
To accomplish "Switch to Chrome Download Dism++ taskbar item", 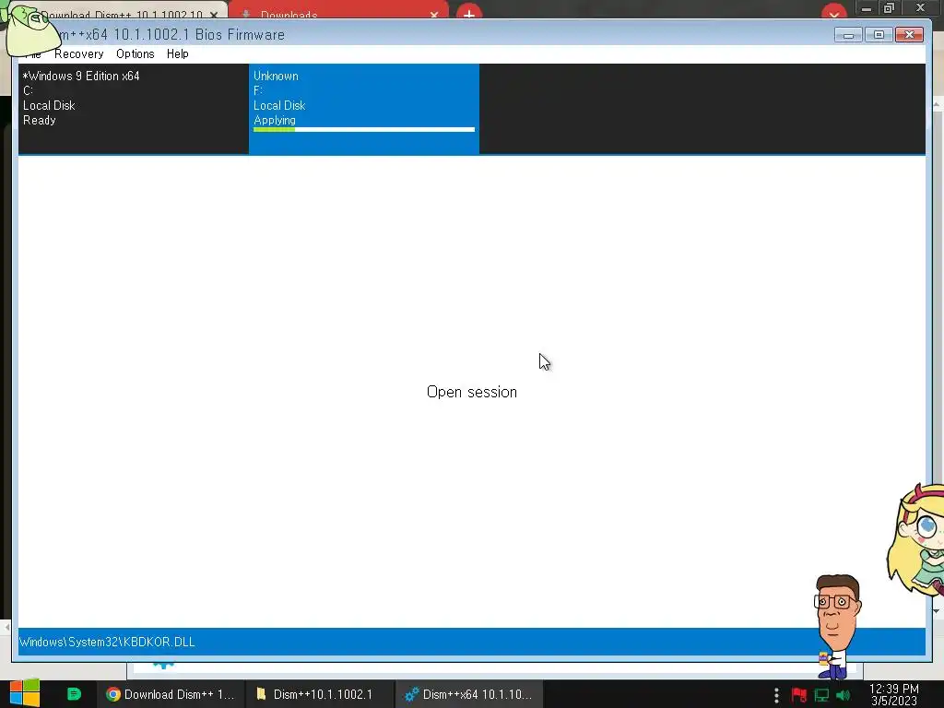I will click(x=171, y=694).
